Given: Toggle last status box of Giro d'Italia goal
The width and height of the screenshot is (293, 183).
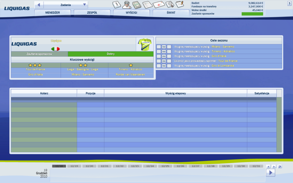Looking at the screenshot, I should [x=169, y=56].
